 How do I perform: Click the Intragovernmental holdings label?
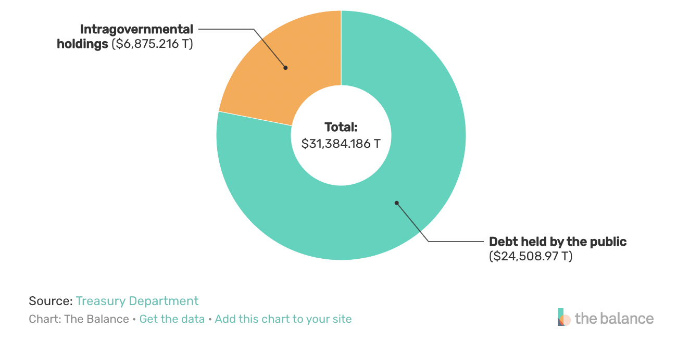click(124, 36)
